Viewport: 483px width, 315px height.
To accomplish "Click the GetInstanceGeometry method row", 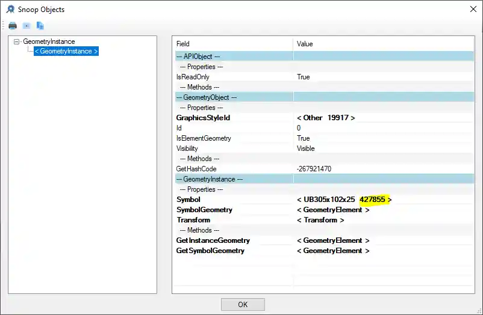I will (x=213, y=240).
